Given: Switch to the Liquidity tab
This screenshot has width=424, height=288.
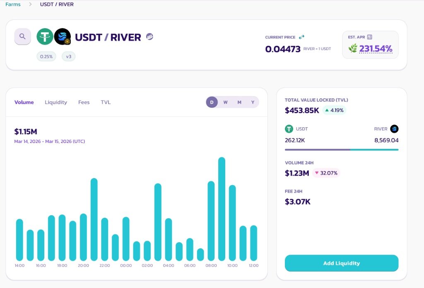Looking at the screenshot, I should coord(56,102).
